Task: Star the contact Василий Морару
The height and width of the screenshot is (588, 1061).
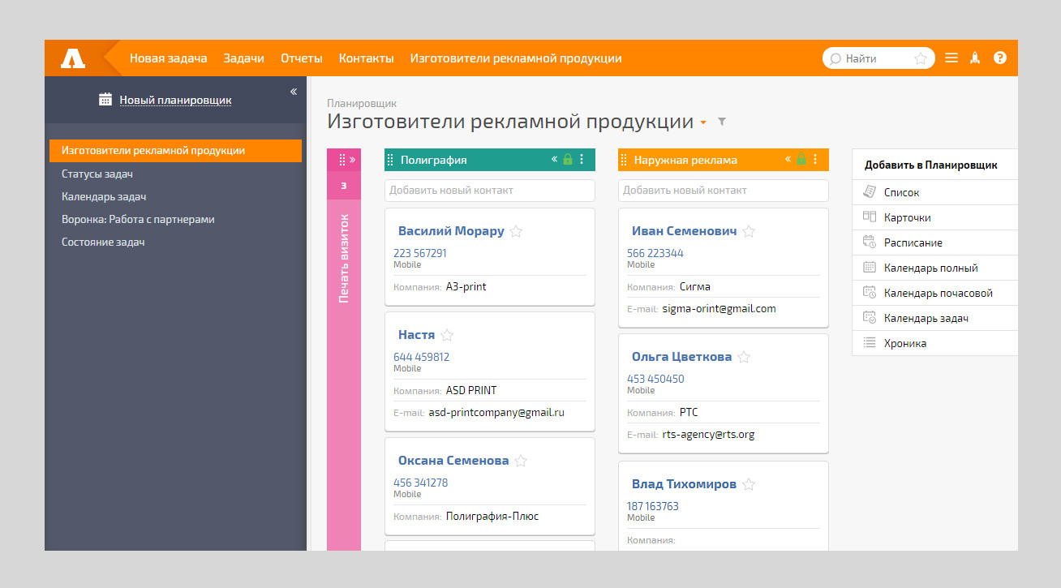Action: tap(516, 231)
